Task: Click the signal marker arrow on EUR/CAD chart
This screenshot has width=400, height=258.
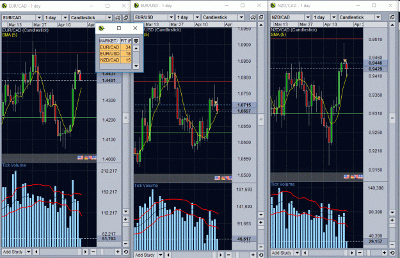Action: pyautogui.click(x=79, y=72)
